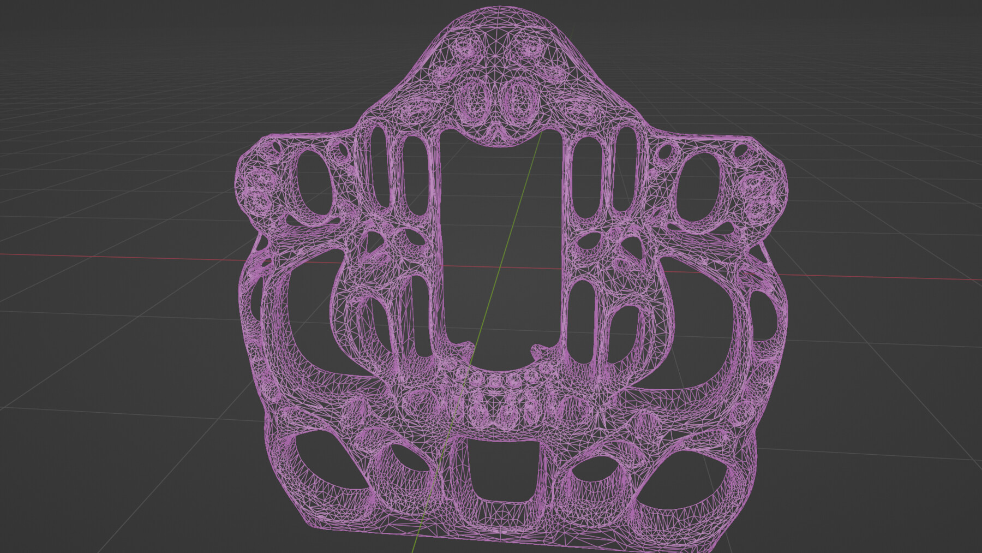Click the pair of oval holes near the top
Viewport: 982px width, 553px height.
(494, 101)
